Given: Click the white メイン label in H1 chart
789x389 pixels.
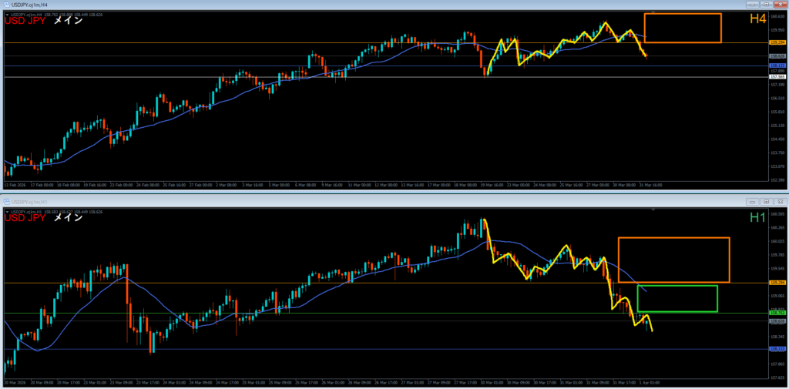Looking at the screenshot, I should [69, 217].
